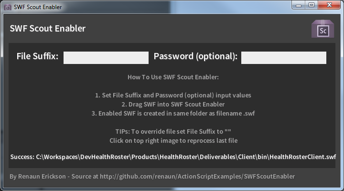Click the Adobe Scout Sc image to reprocess

(322, 30)
